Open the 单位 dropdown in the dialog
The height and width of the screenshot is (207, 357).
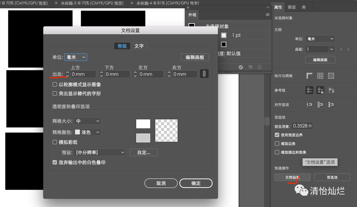pyautogui.click(x=76, y=57)
